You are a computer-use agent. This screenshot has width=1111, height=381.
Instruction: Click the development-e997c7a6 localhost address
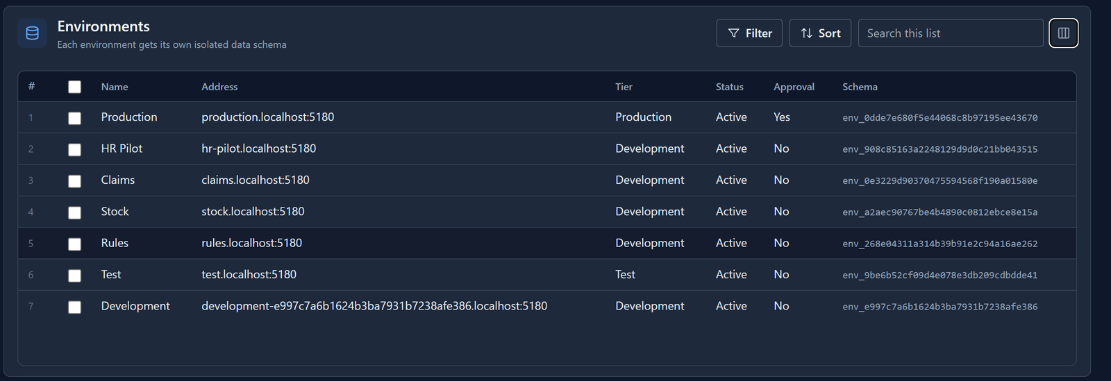tap(374, 306)
